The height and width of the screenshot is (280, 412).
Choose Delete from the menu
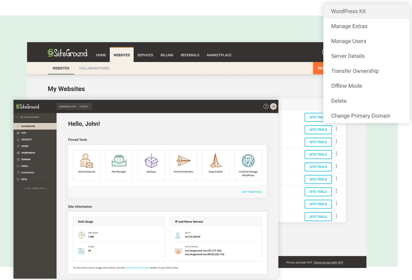367,101
